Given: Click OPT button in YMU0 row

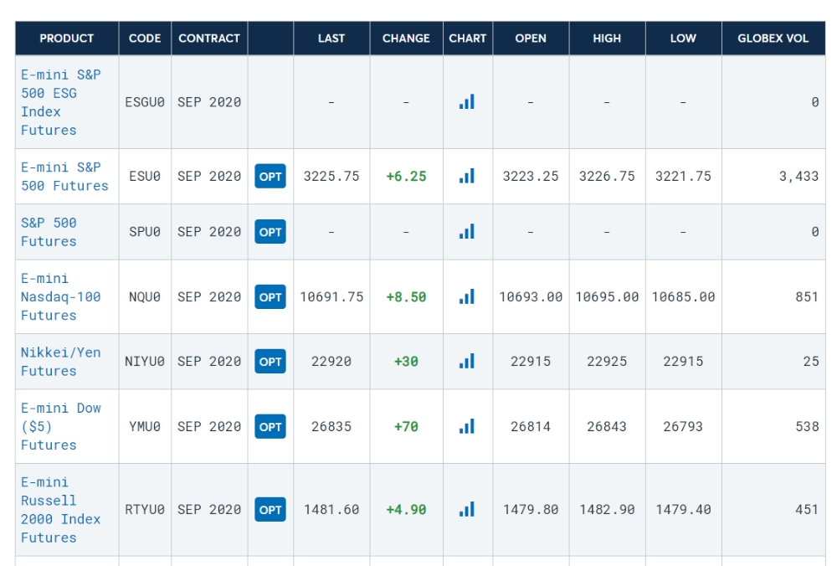Looking at the screenshot, I should [x=270, y=427].
